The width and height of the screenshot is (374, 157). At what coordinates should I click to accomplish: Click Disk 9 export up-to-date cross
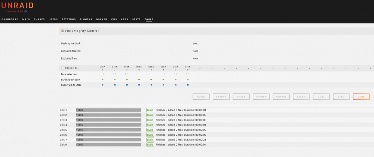(x=188, y=85)
